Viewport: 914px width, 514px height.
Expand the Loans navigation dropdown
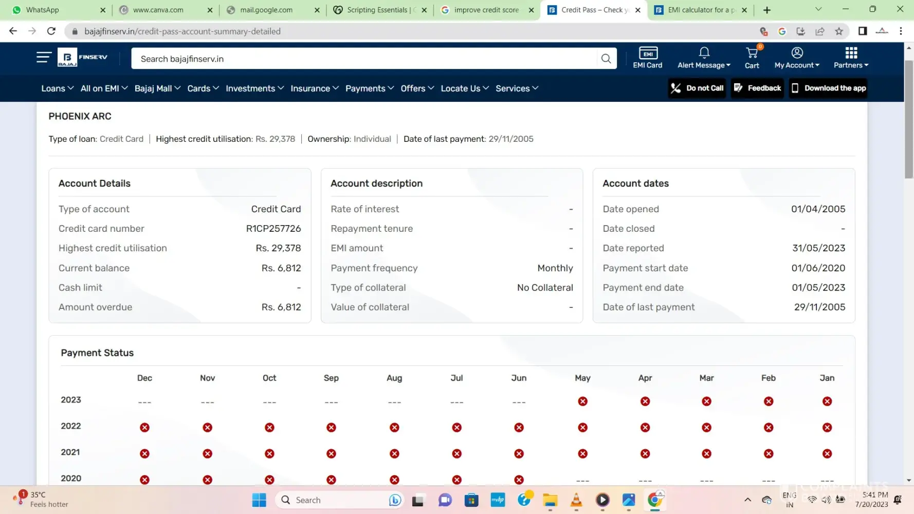[57, 88]
